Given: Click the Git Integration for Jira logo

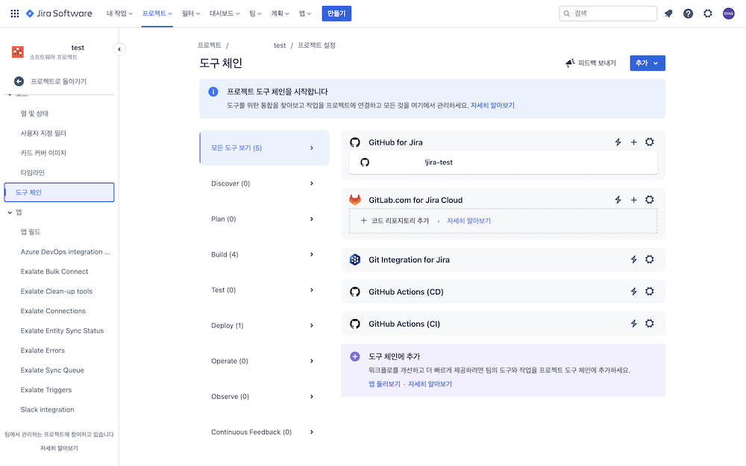Looking at the screenshot, I should (x=355, y=259).
